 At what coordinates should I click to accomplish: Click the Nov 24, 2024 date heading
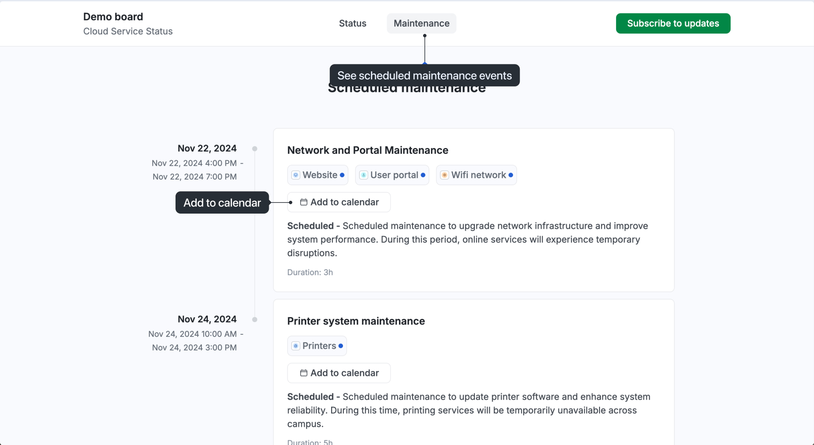point(207,319)
